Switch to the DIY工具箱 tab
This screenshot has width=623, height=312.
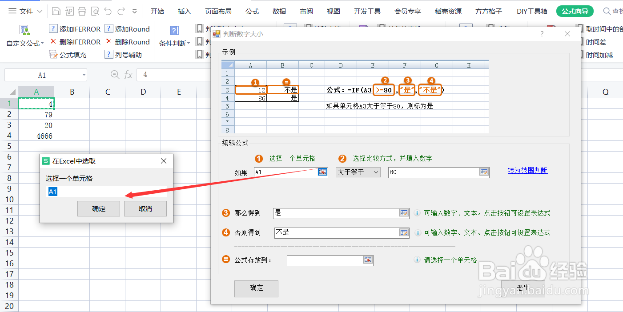coord(532,11)
